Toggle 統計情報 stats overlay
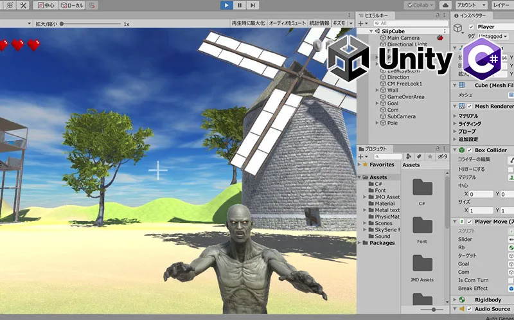Screen dimensions: 514x320 click(319, 23)
